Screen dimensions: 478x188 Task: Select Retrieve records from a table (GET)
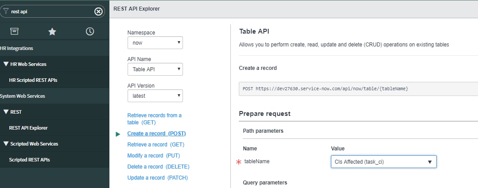[x=154, y=119]
